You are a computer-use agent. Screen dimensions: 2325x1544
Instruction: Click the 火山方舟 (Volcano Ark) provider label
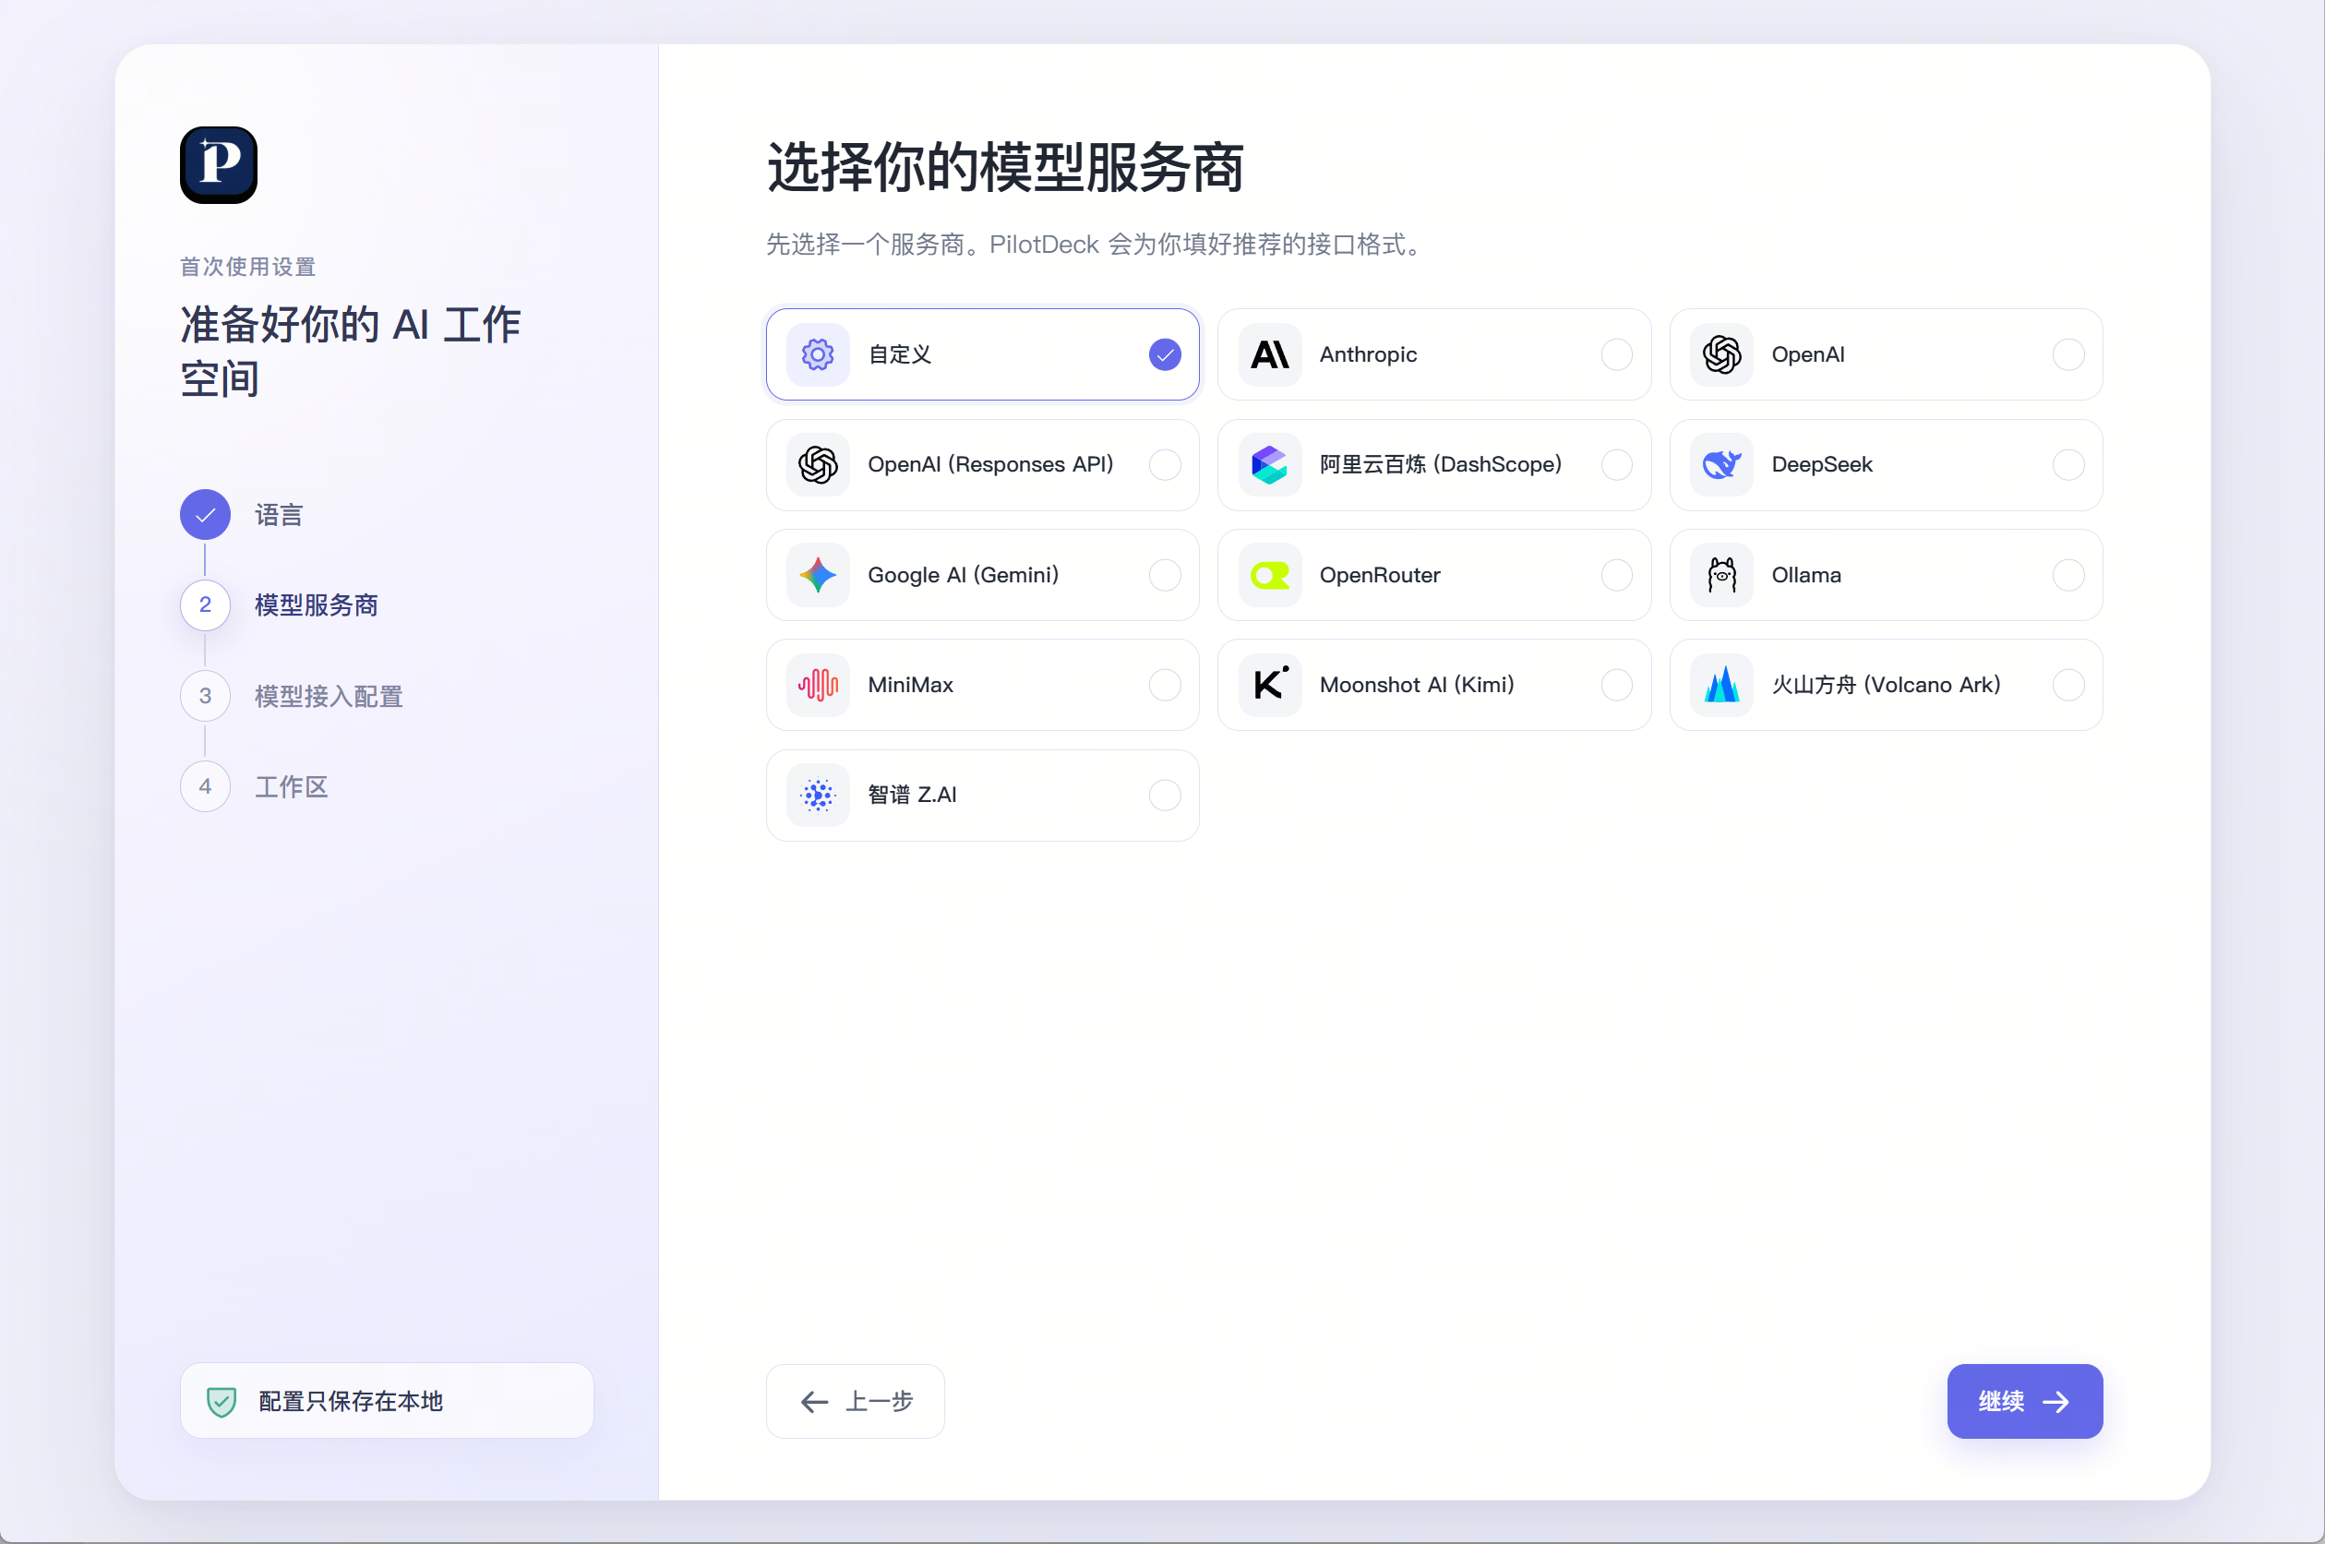[1886, 685]
